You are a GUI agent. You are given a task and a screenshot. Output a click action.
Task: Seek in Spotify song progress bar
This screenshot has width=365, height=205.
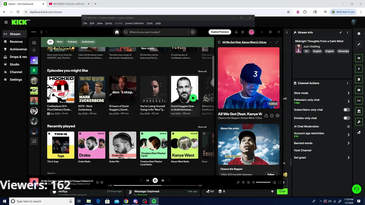coord(155,185)
